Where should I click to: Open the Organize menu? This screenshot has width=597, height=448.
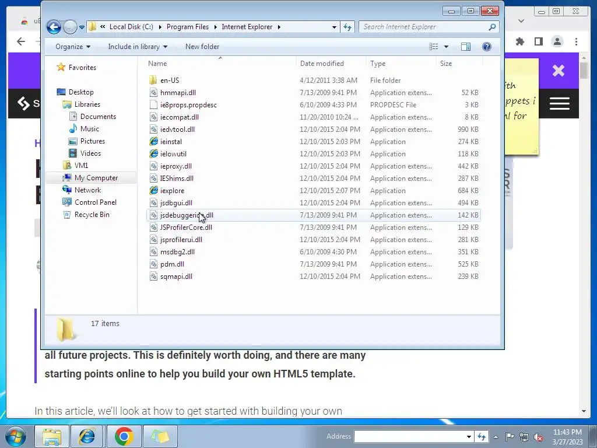tap(73, 47)
